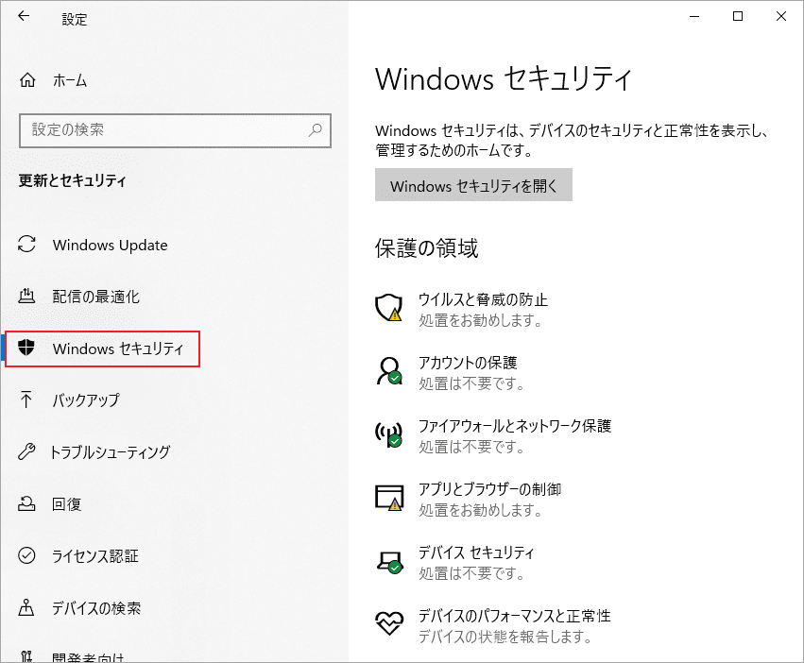Viewport: 804px width, 663px height.
Task: Click the 更新とセキュリティ section heading
Action: pyautogui.click(x=73, y=180)
